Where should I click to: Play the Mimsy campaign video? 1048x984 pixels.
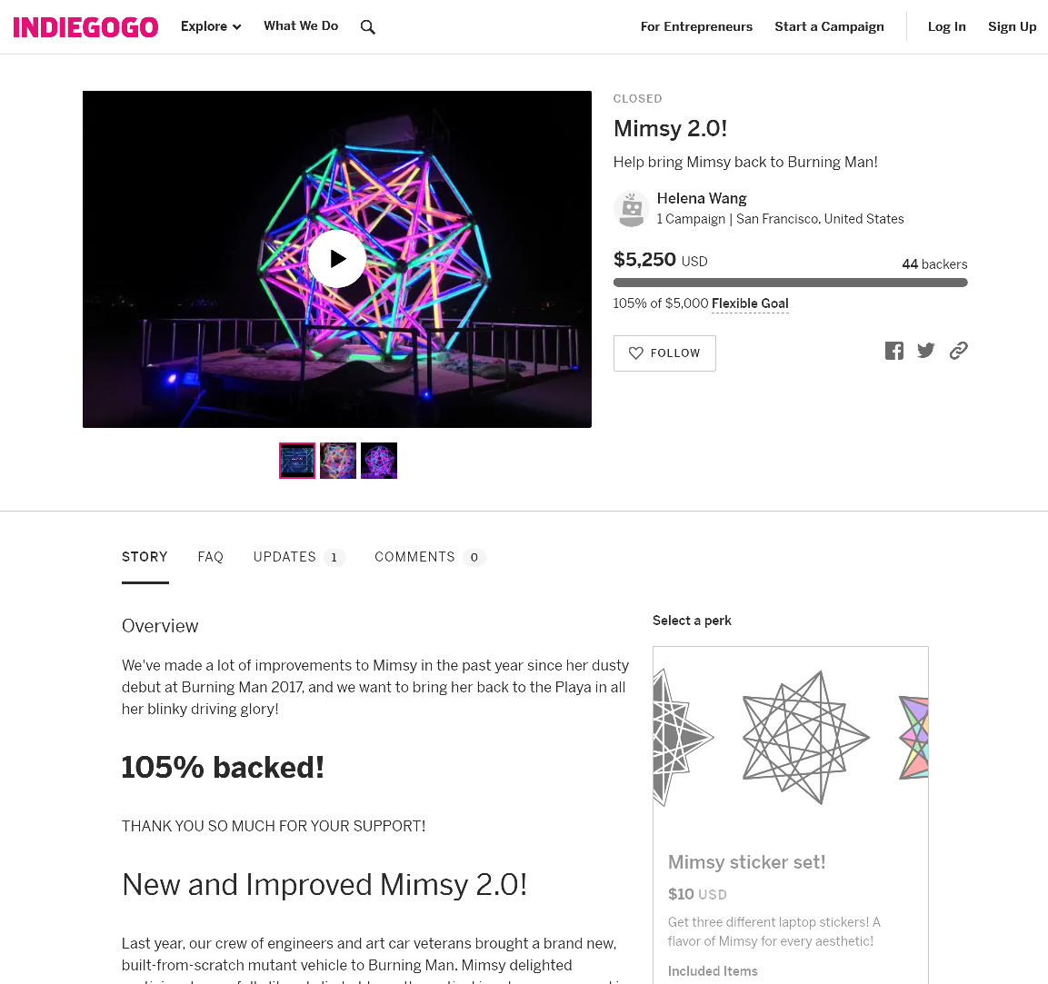click(337, 259)
